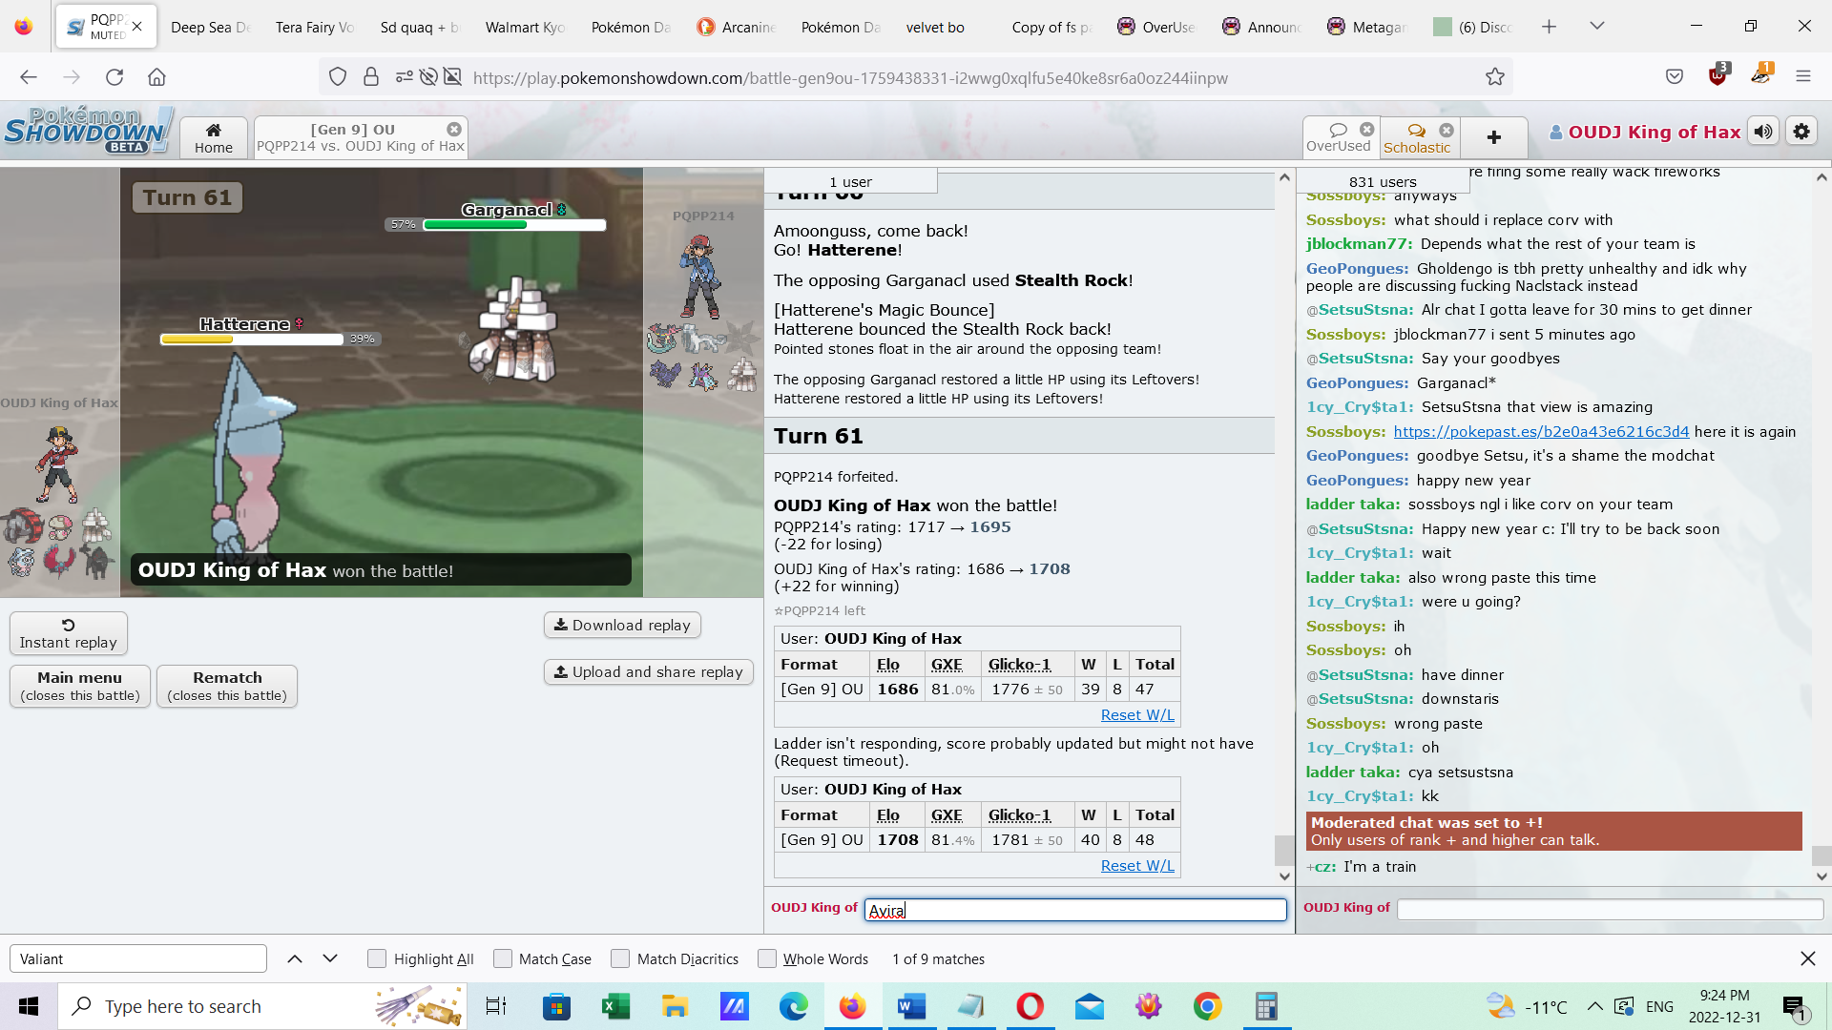Go to previous find match arrow
The width and height of the screenshot is (1832, 1030).
tap(295, 959)
